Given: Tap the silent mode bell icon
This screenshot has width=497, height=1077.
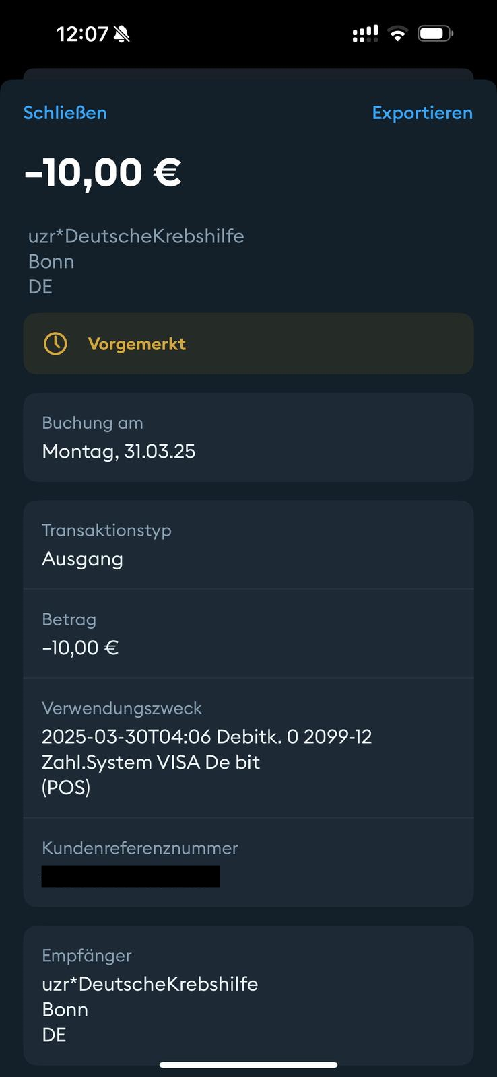Looking at the screenshot, I should pyautogui.click(x=122, y=34).
